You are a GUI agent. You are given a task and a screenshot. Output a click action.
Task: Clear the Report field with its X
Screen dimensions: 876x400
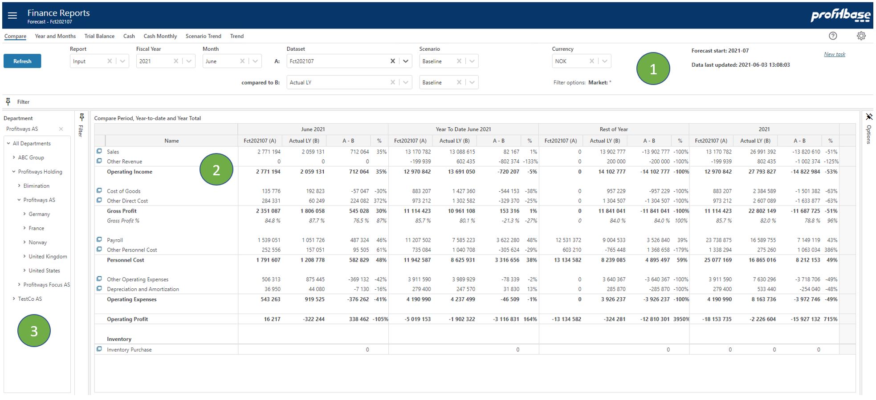[110, 61]
